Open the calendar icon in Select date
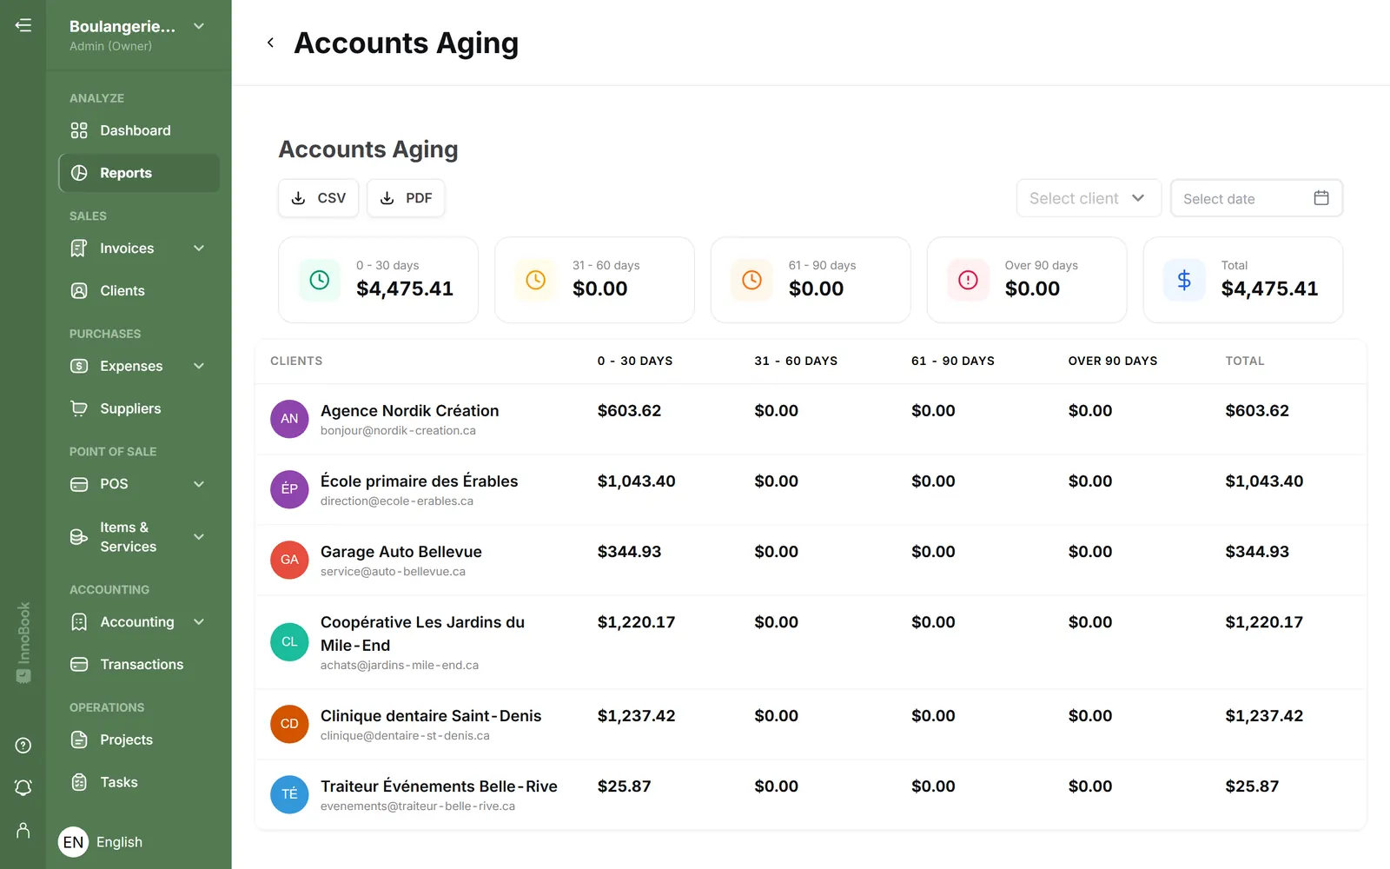The image size is (1390, 869). click(1321, 198)
